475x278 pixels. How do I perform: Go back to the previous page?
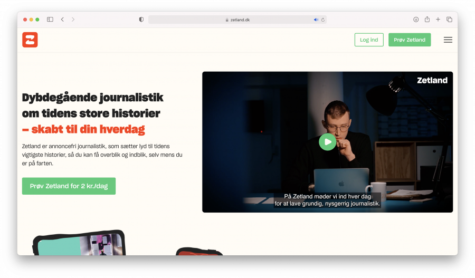pos(62,20)
